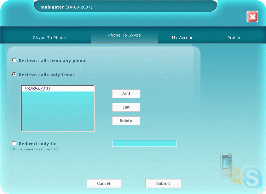Click the mobile phone graphic icon
Viewport: 266px width, 194px height.
click(x=226, y=166)
